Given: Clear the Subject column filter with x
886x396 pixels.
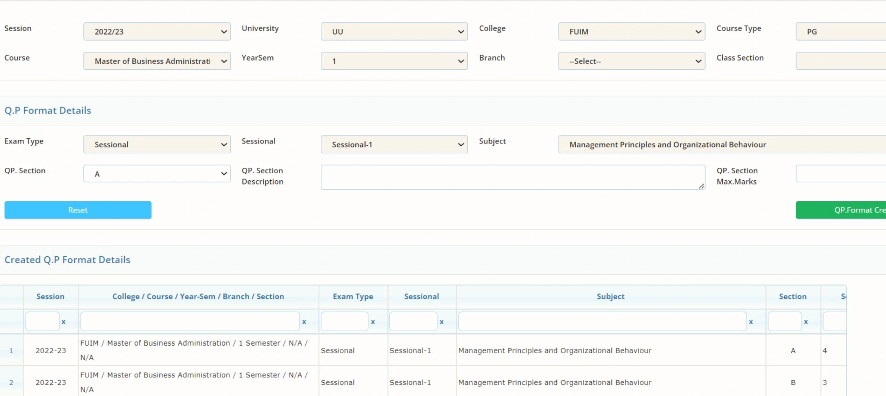Looking at the screenshot, I should [751, 322].
